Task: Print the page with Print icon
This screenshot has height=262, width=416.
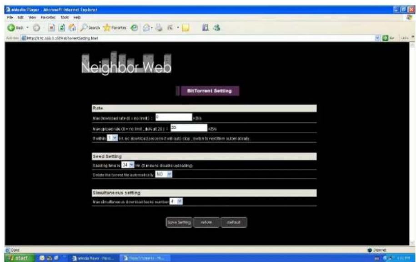Action: [x=159, y=28]
